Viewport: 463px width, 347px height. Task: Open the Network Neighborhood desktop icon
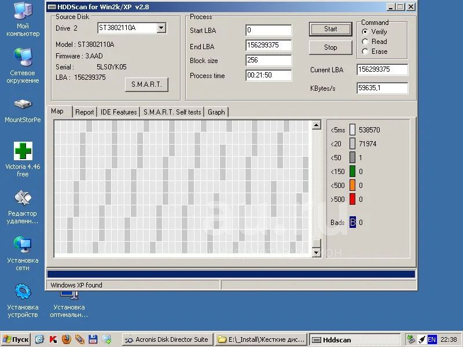(x=23, y=65)
